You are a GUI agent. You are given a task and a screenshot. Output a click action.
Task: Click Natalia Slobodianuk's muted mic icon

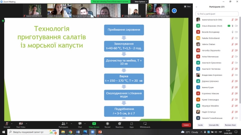233,38
